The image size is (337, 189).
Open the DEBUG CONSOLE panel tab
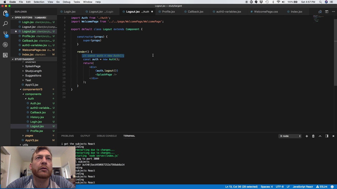(107, 136)
